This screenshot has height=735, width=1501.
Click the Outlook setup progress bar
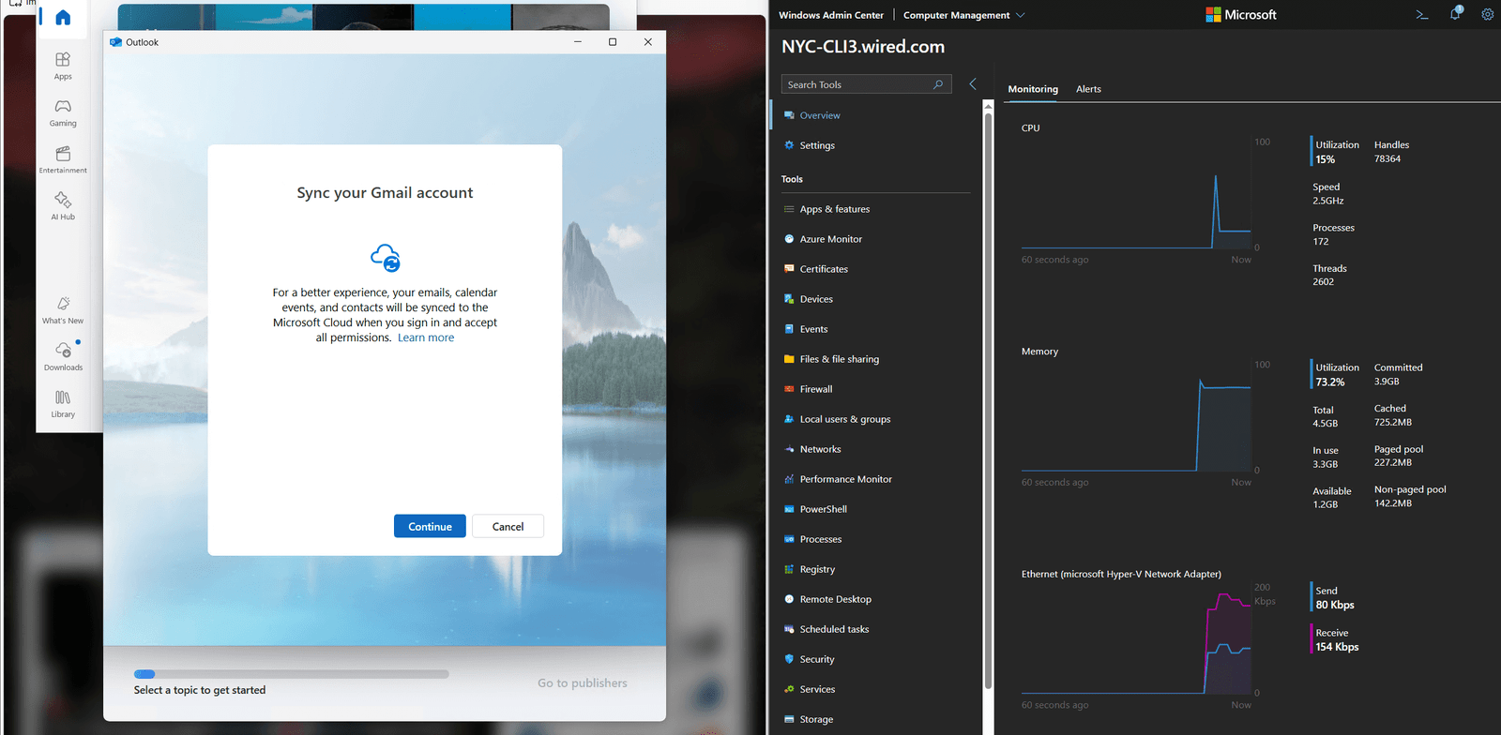point(291,673)
